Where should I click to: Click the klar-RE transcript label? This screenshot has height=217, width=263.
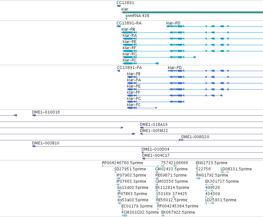pos(129,42)
